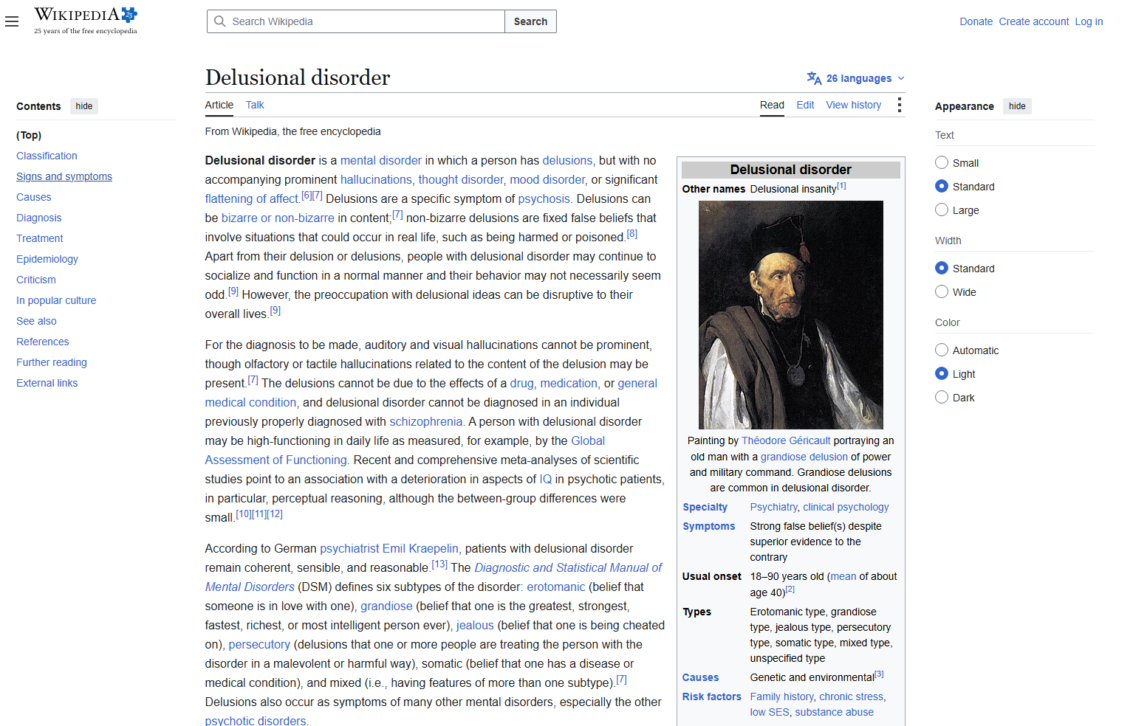Go to Diagnosis section

coord(39,218)
